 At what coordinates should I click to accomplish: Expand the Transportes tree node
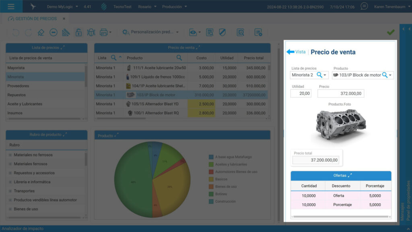pos(10,191)
